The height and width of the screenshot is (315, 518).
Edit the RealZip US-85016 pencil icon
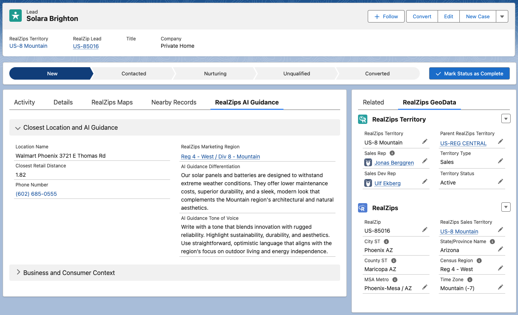(x=425, y=230)
